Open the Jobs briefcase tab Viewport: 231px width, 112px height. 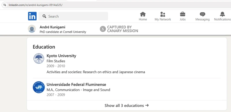(182, 16)
